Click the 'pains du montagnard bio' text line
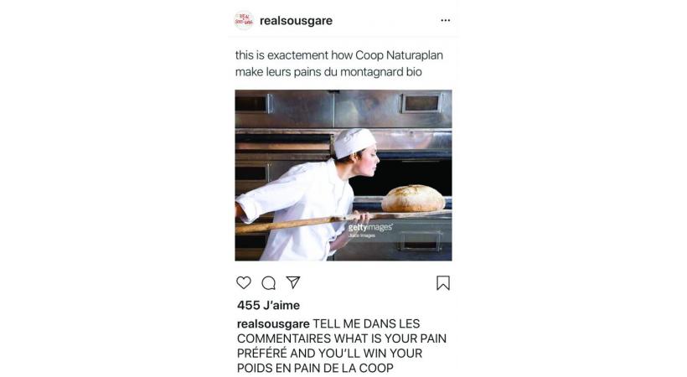Image resolution: width=687 pixels, height=377 pixels. (x=358, y=72)
